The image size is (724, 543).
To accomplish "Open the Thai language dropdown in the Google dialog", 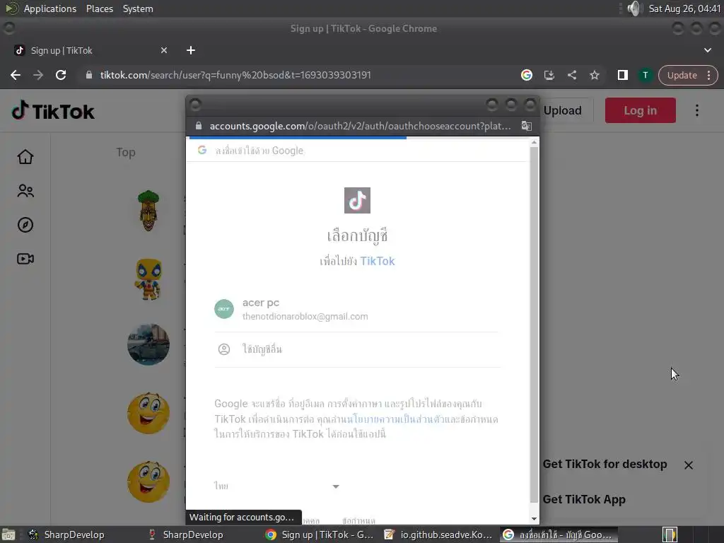I will tap(276, 486).
